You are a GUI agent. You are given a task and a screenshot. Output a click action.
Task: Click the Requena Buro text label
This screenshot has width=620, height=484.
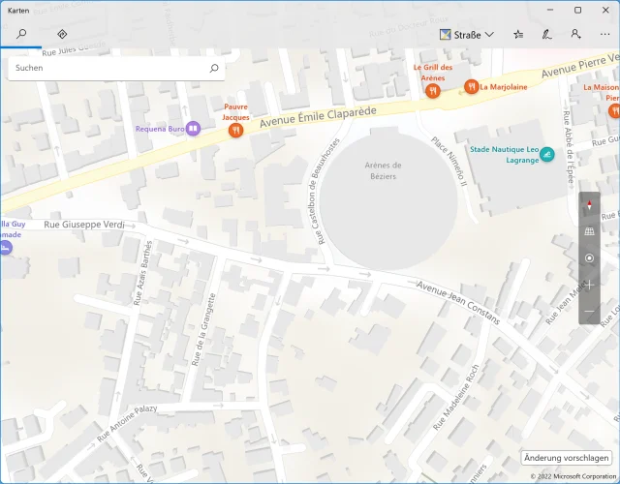[x=160, y=129]
